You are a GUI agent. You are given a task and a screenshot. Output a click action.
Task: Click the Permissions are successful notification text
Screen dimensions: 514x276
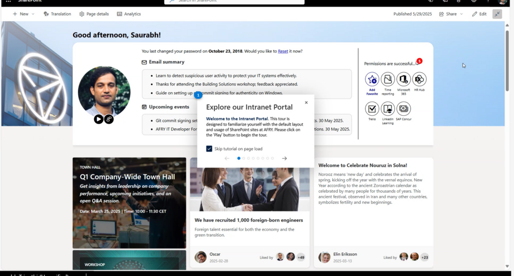pyautogui.click(x=389, y=64)
